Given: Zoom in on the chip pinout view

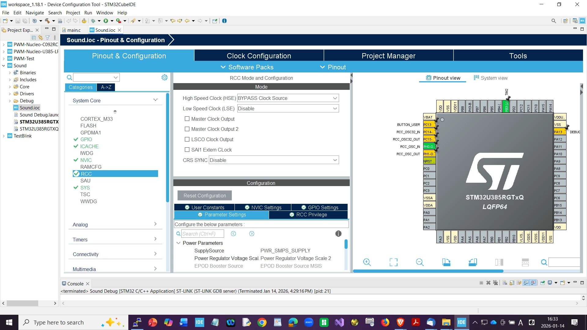Looking at the screenshot, I should (367, 262).
